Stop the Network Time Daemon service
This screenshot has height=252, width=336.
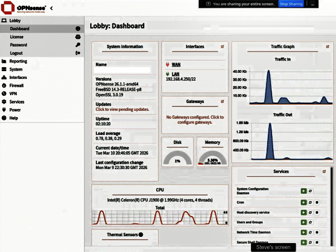(x=317, y=232)
